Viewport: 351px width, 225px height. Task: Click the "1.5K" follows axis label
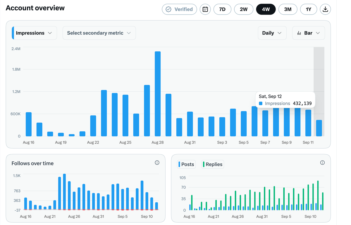pyautogui.click(x=17, y=176)
